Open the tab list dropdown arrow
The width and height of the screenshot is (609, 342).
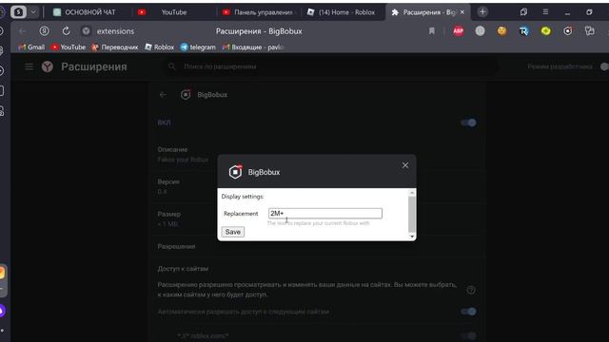(x=33, y=12)
